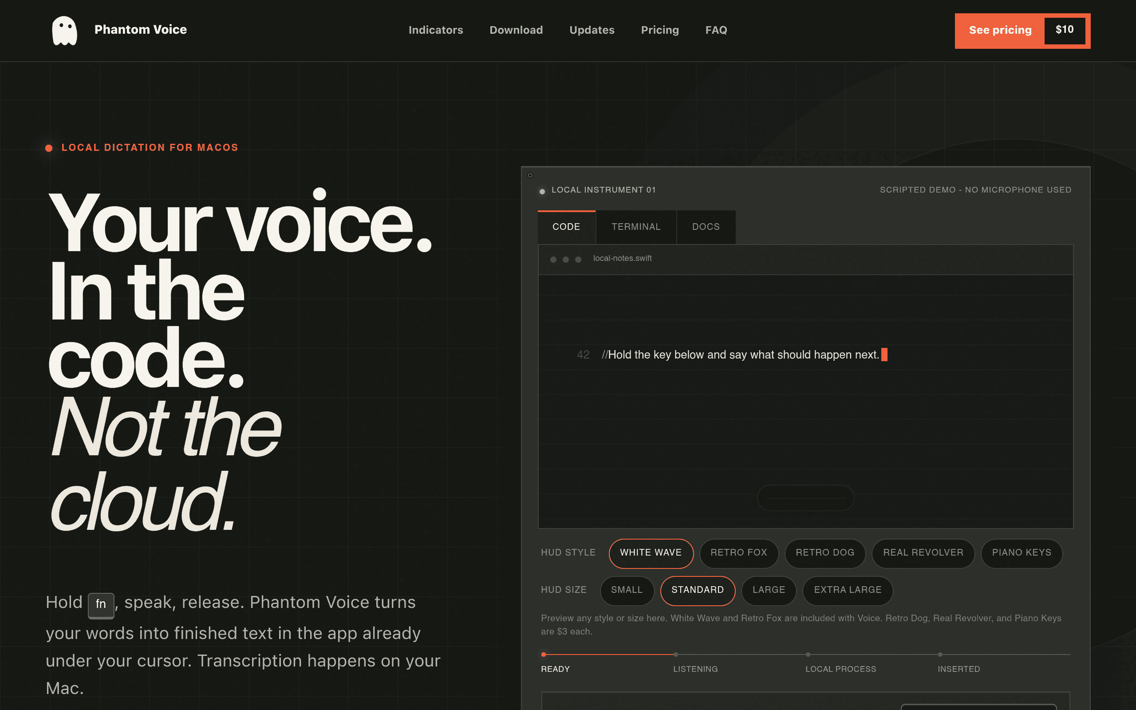Click code line 42 comment text
Screen dimensions: 1136x710
tap(740, 355)
